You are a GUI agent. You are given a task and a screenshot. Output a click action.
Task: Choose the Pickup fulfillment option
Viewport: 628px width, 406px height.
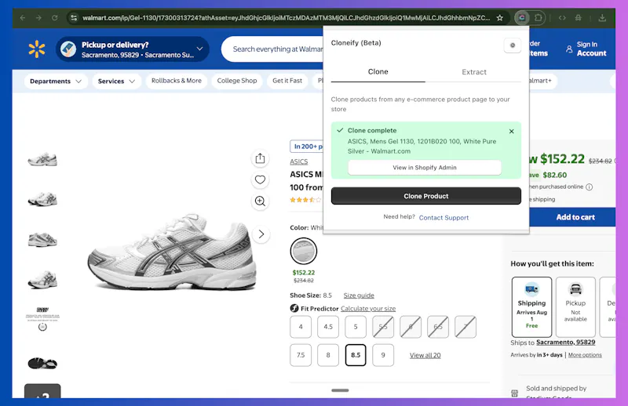tap(575, 307)
